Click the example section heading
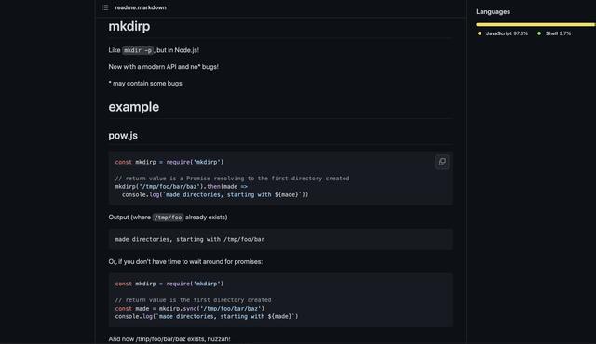The width and height of the screenshot is (596, 344). point(134,107)
